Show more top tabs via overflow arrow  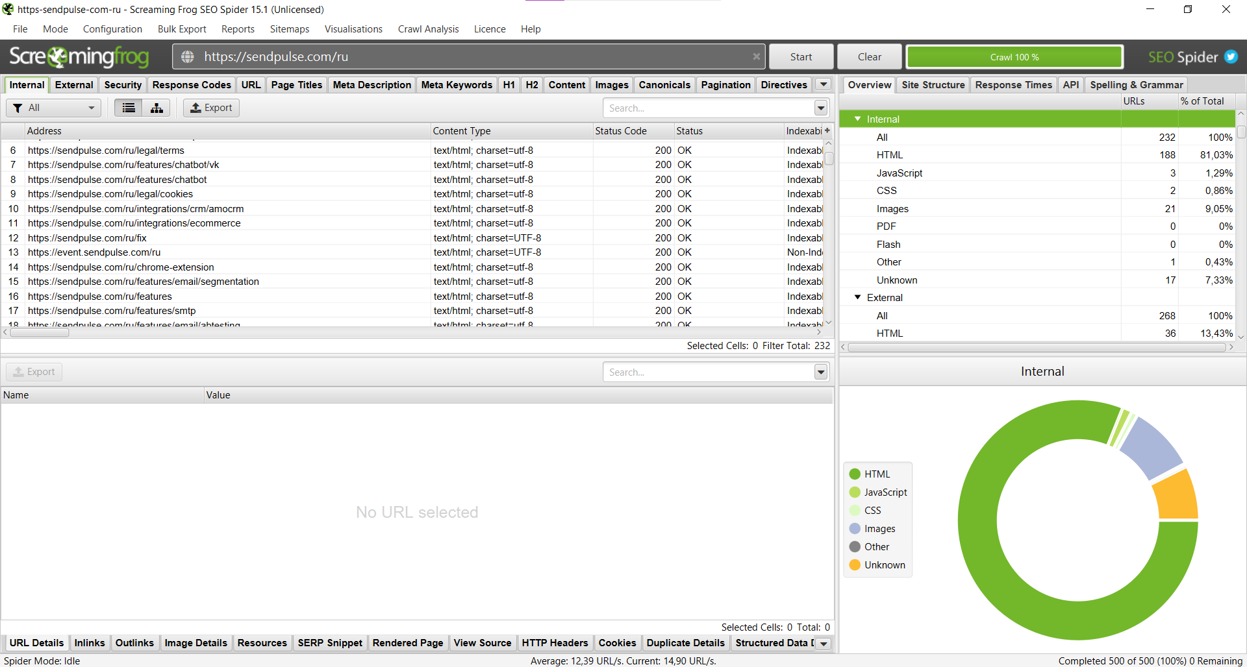point(824,84)
